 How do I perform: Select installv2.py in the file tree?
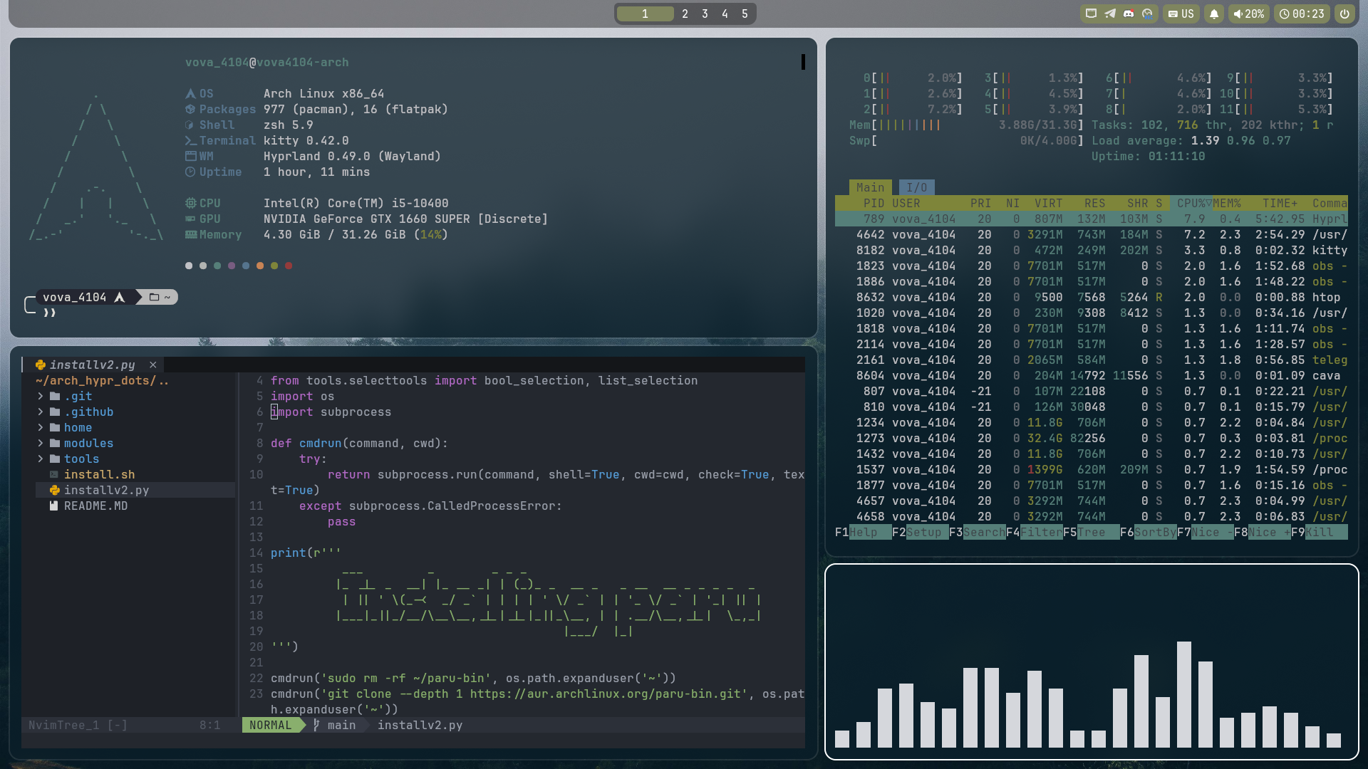pos(106,490)
